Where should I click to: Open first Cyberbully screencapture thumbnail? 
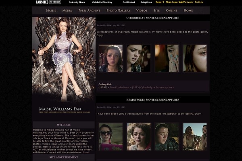click(111, 58)
